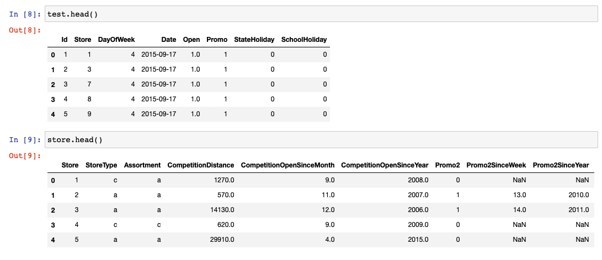Click the store.head() code cell input
This screenshot has width=602, height=260.
coord(321,139)
